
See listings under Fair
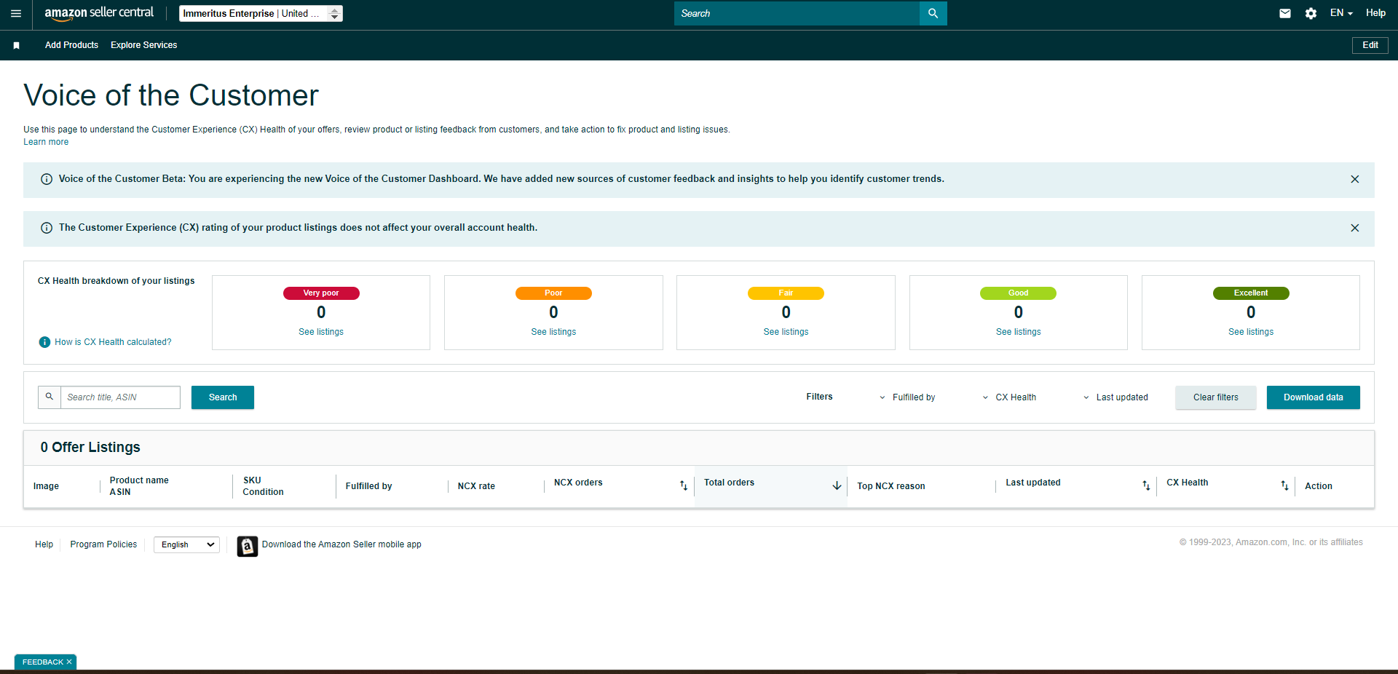pyautogui.click(x=786, y=332)
